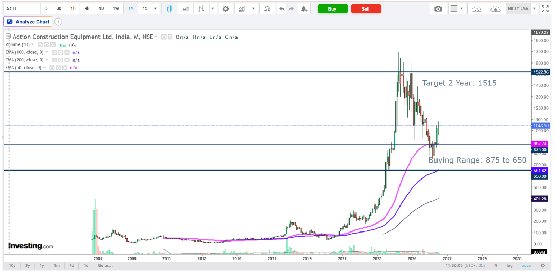Open chart properties gear icon

225,9
